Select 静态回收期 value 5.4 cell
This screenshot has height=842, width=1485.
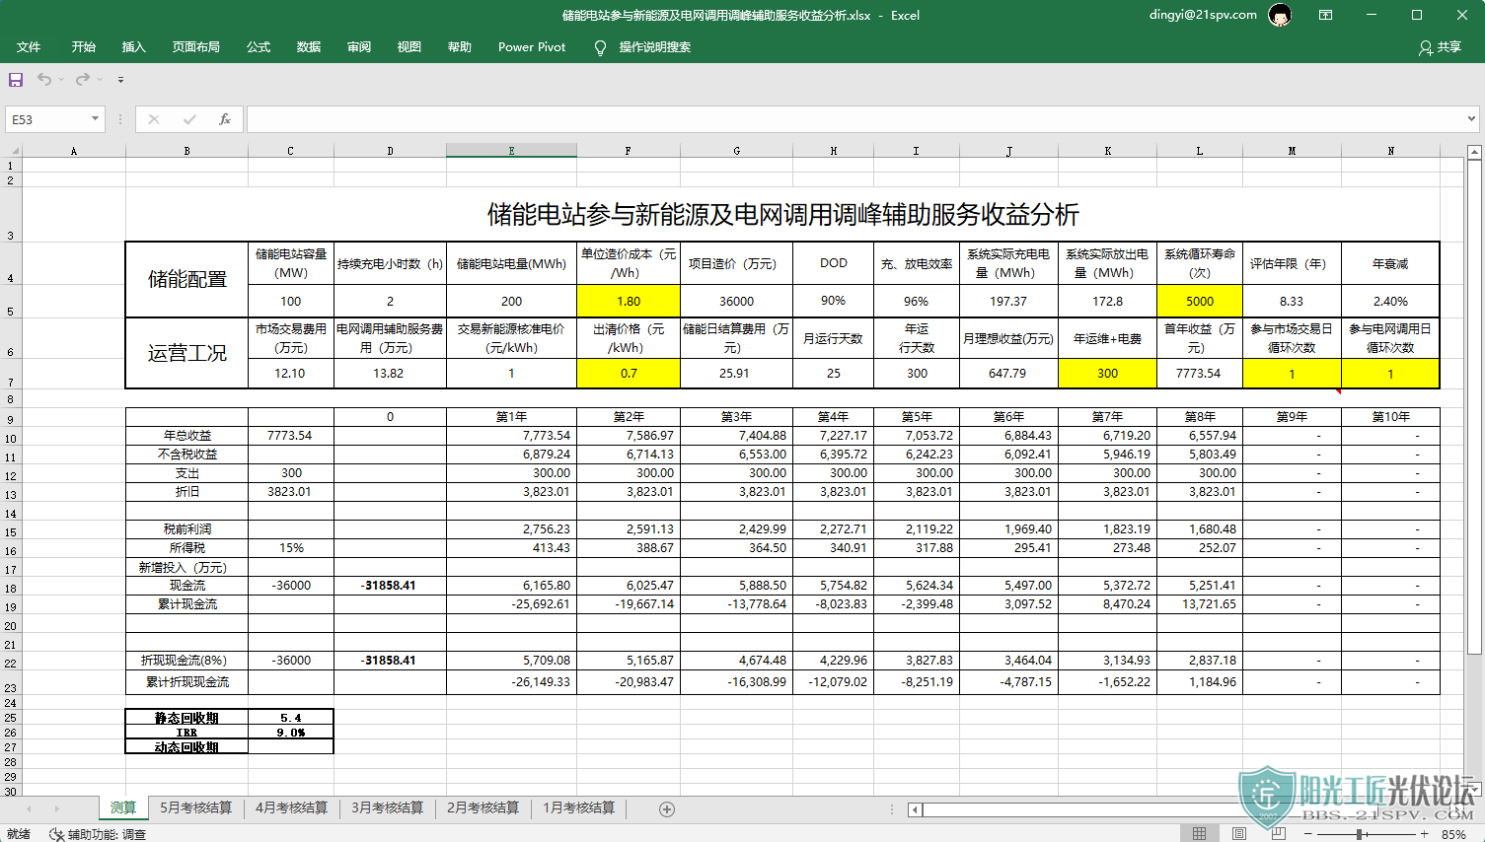tap(291, 718)
